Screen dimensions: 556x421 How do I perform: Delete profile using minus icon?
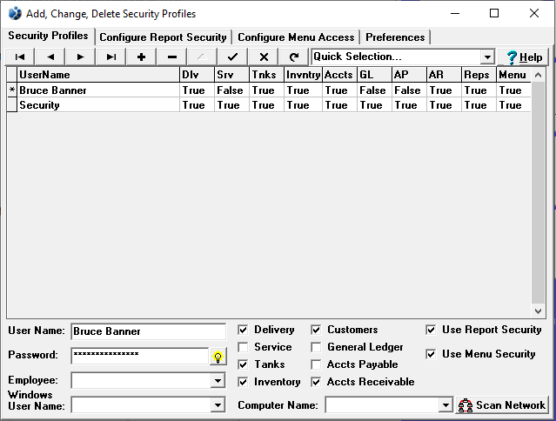pyautogui.click(x=171, y=57)
